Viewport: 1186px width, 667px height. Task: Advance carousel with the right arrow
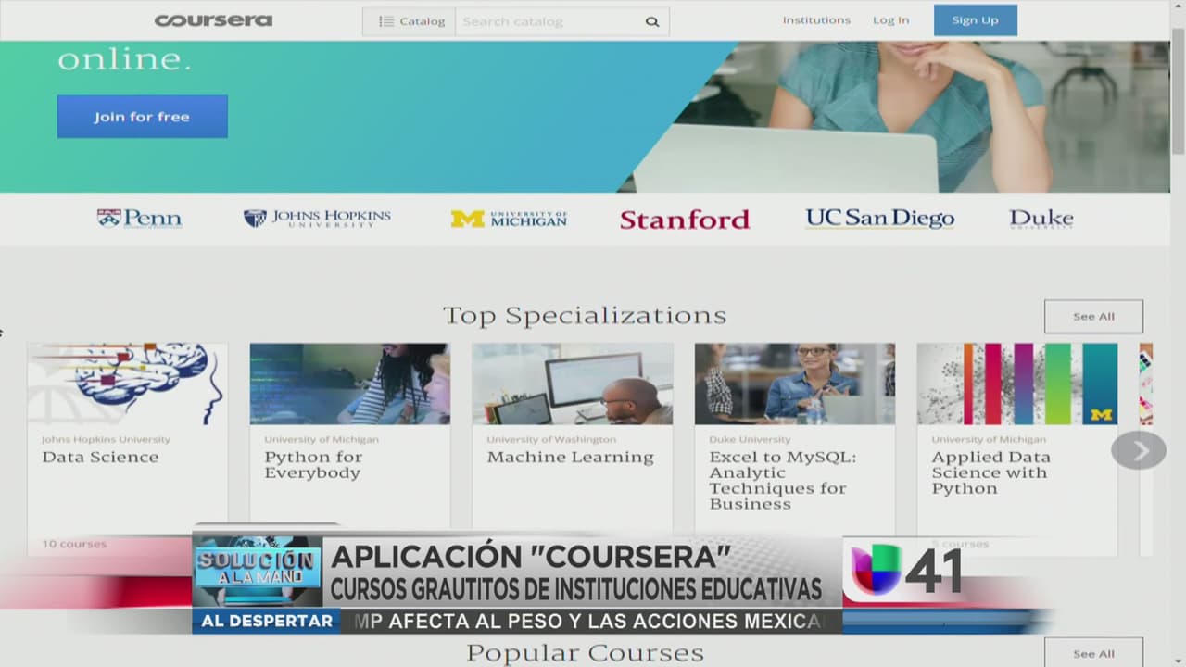pos(1139,451)
